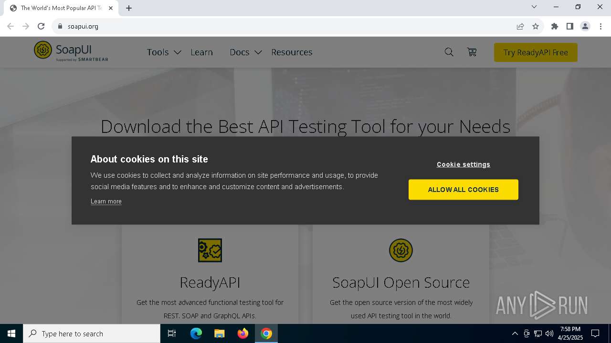Open the Resources navigation item
This screenshot has width=611, height=343.
coord(292,52)
